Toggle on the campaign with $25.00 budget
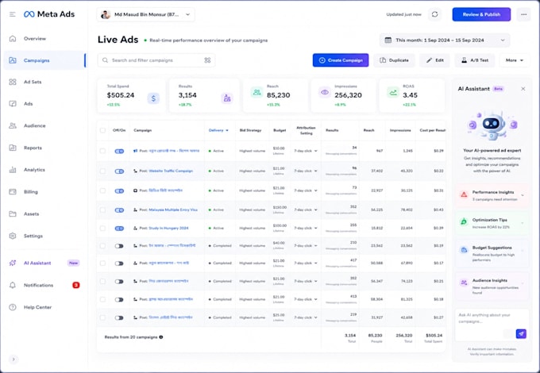Screen dimensions: 540x373 pyautogui.click(x=119, y=317)
